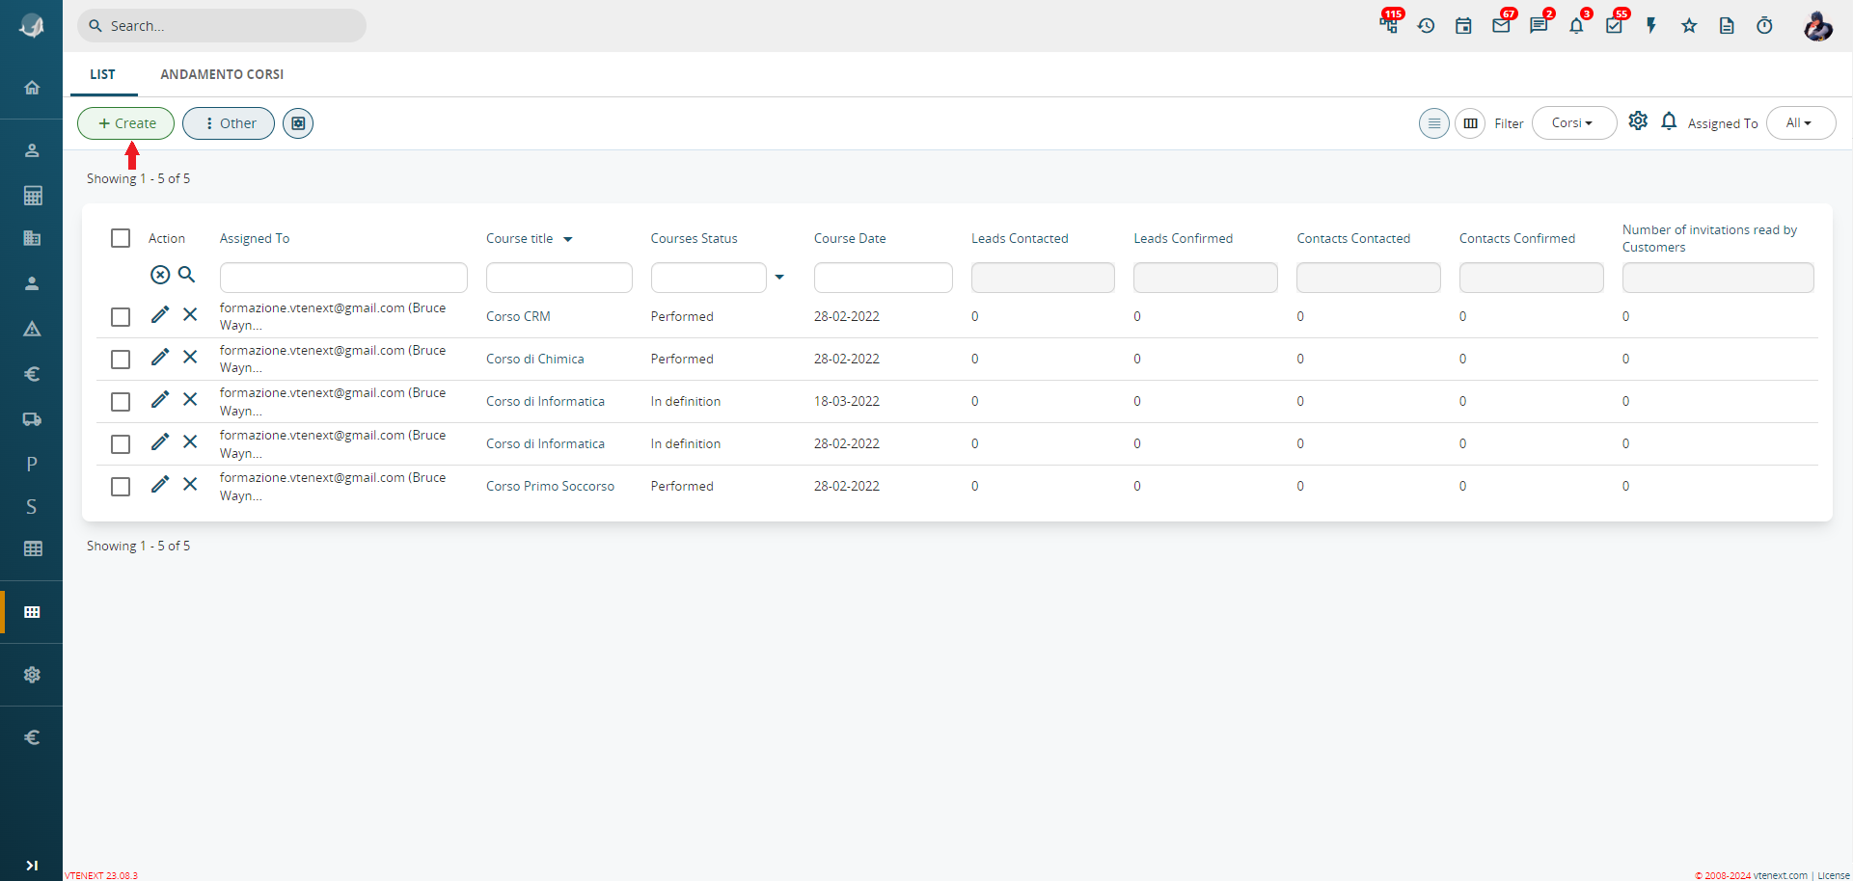Open the quick create lightning icon
Viewport: 1853px width, 881px height.
[x=1651, y=26]
